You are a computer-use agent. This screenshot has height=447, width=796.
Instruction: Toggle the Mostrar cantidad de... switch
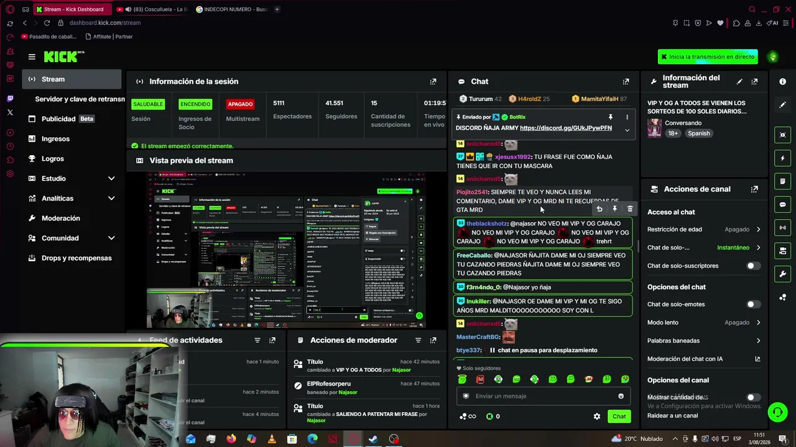click(753, 397)
